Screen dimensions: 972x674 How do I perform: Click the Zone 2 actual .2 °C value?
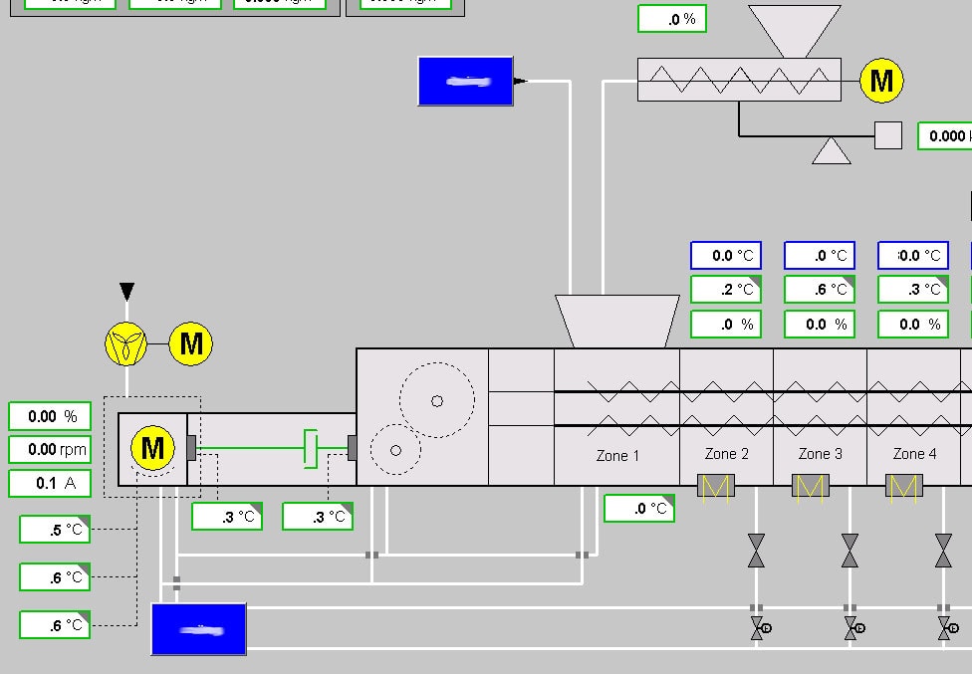coord(726,290)
